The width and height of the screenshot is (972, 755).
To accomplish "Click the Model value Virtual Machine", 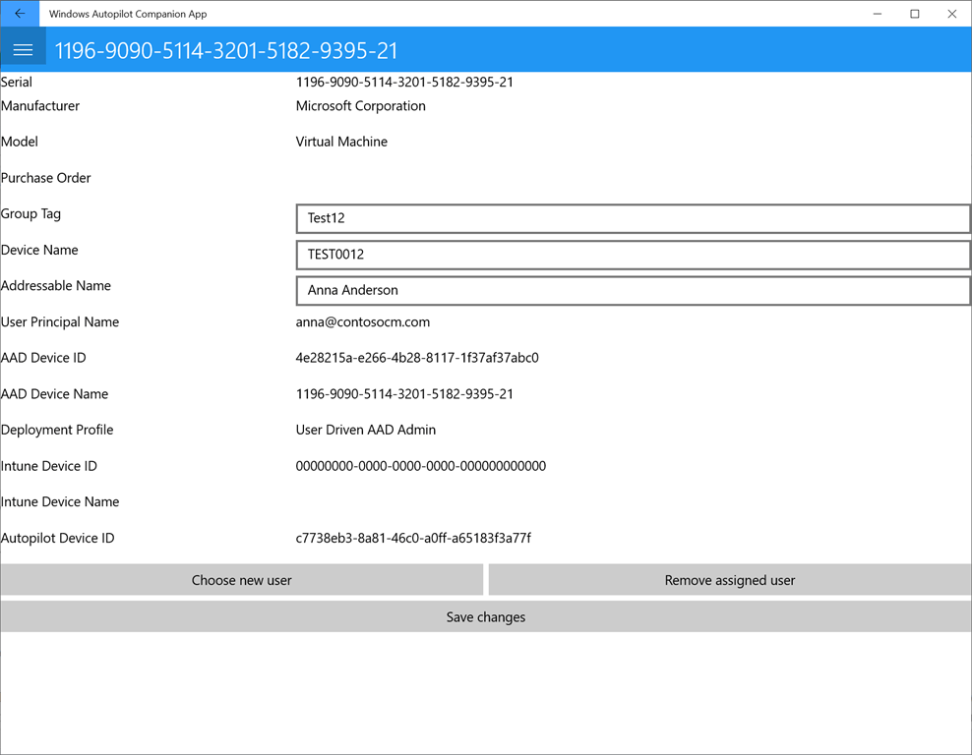I will [341, 141].
